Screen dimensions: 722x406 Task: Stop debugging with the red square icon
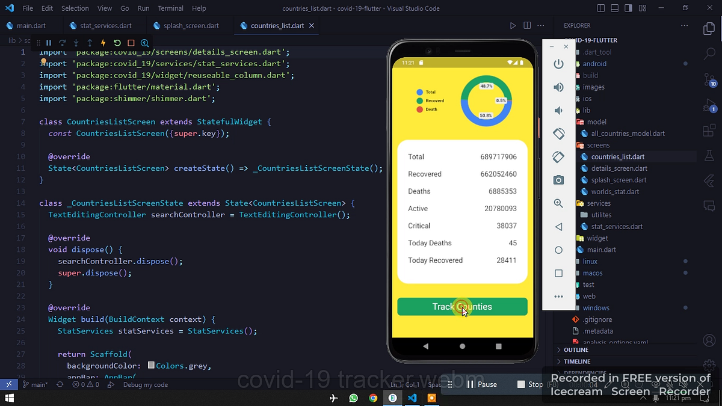click(x=131, y=43)
